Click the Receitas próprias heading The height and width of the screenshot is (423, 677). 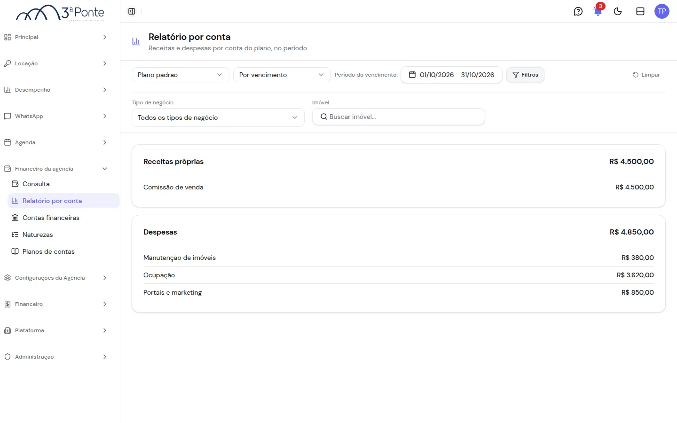(173, 161)
